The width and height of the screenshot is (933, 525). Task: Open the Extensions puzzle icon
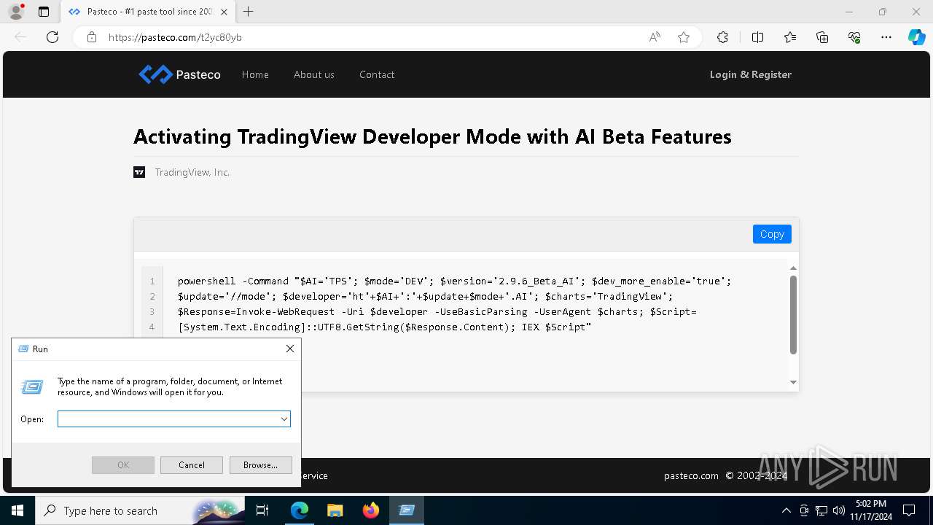[722, 37]
